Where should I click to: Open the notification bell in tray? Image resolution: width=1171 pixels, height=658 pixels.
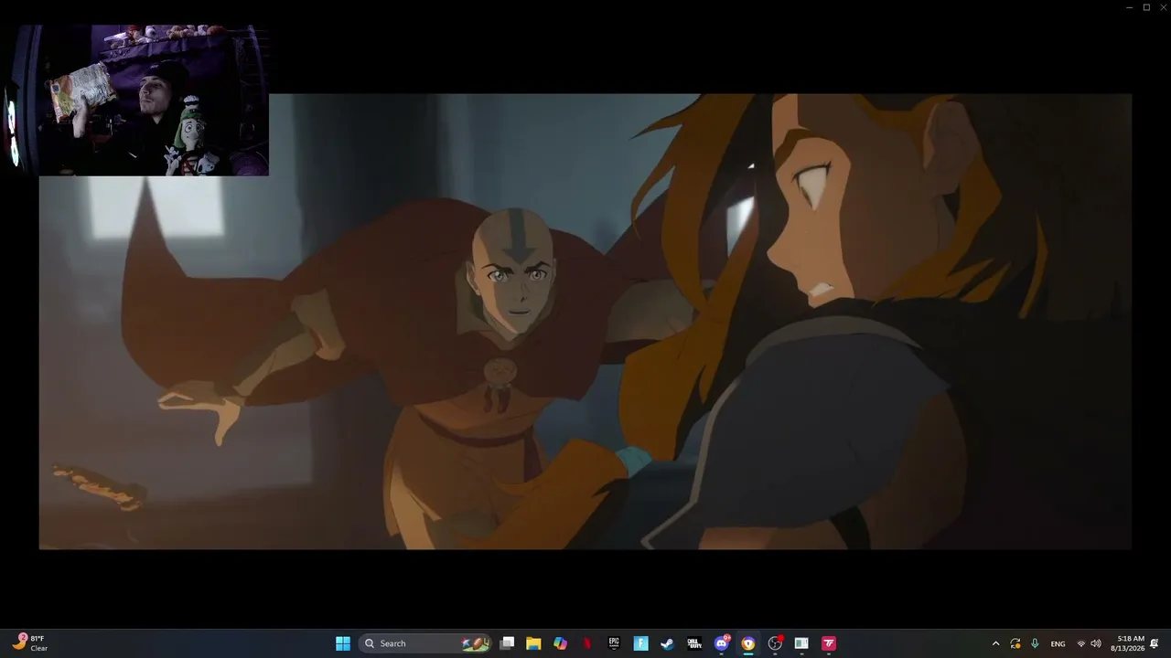[1155, 643]
